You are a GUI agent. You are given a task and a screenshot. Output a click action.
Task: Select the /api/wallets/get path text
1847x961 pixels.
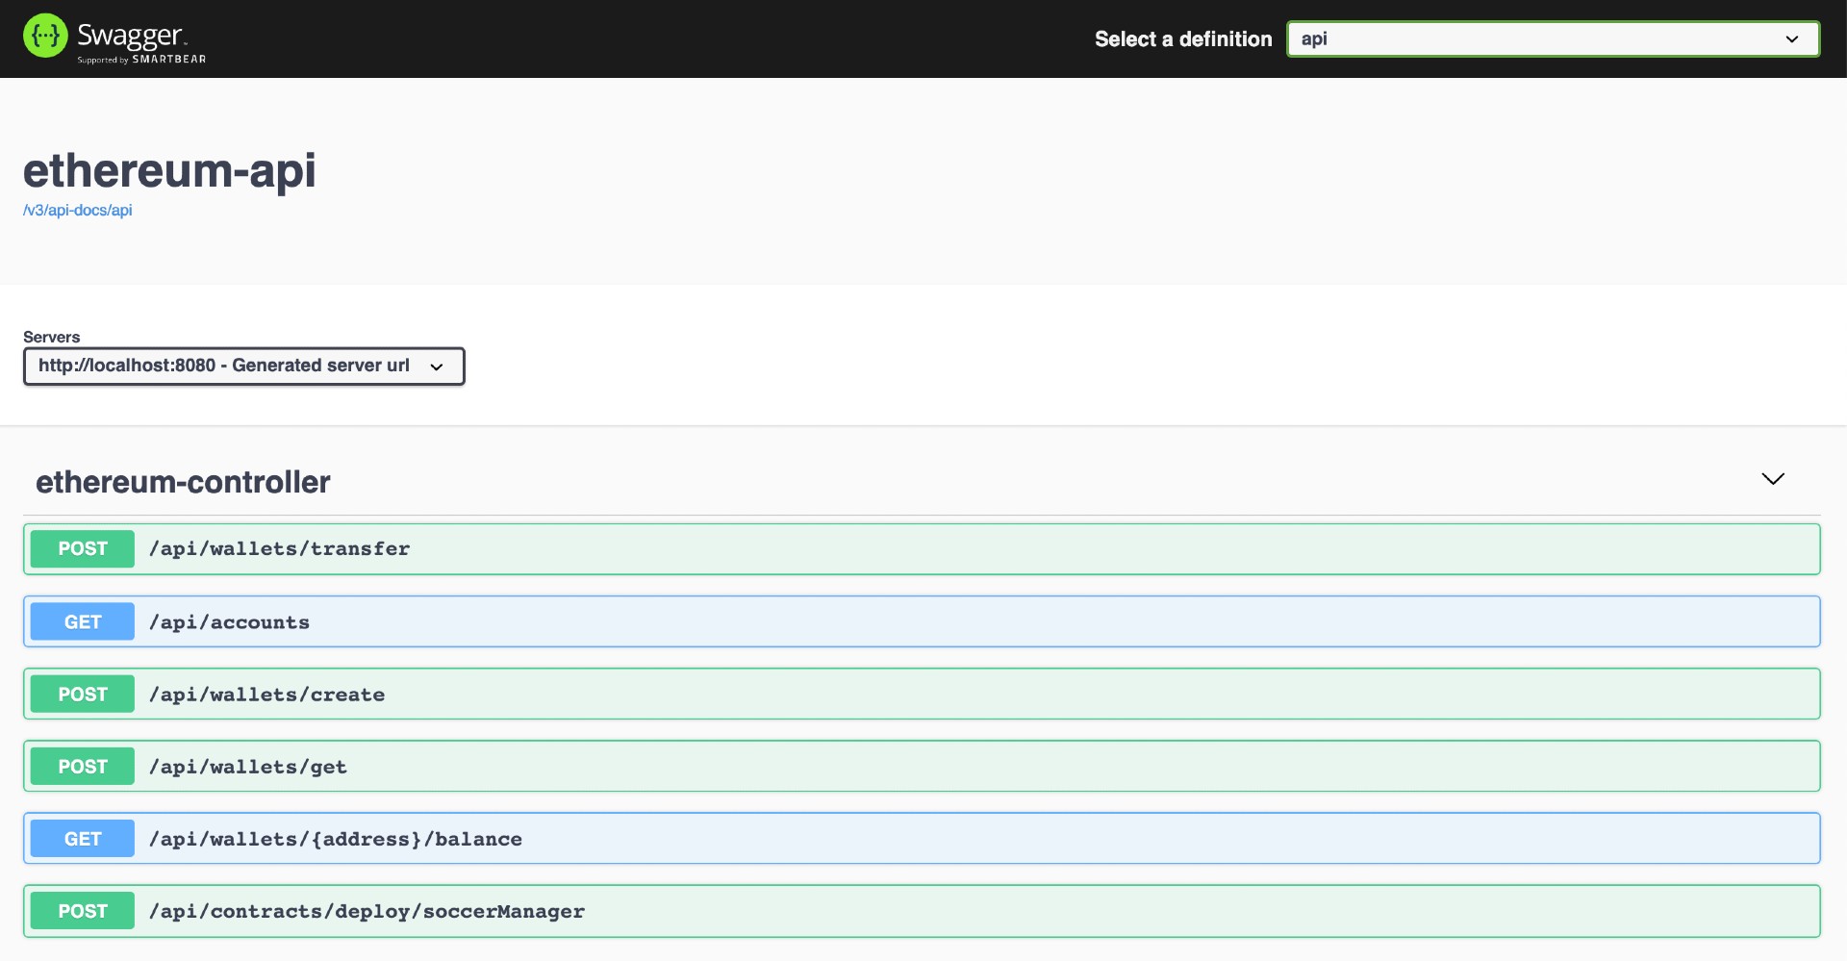(x=248, y=767)
